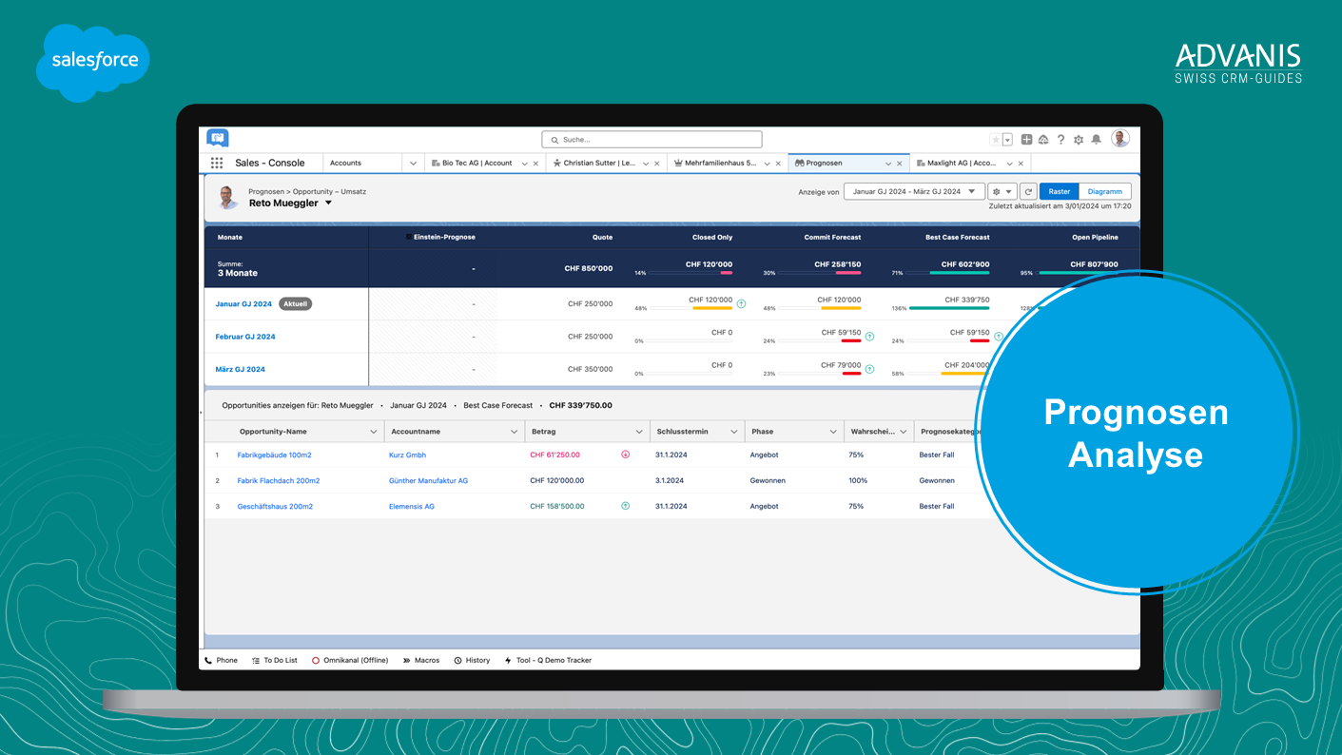
Task: Open the Opportunity-Name column header menu
Action: coord(373,432)
